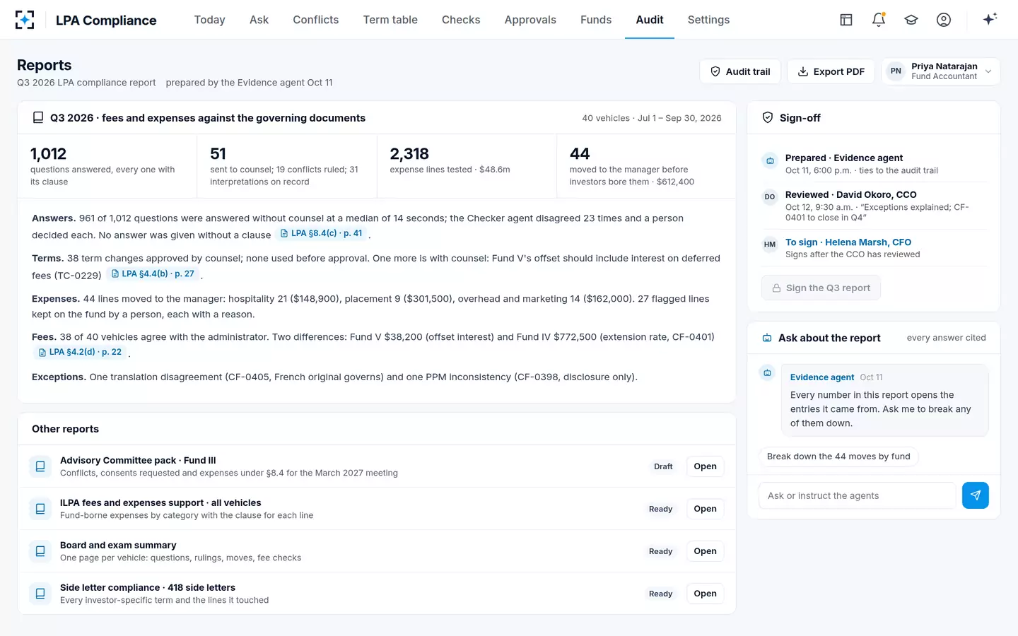Click the Advisory Committee pack report icon

coord(40,466)
